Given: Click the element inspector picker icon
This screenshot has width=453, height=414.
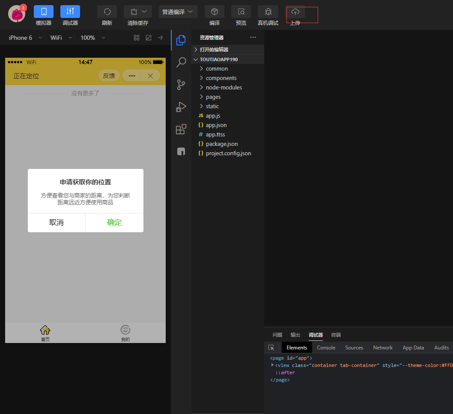Looking at the screenshot, I should click(x=271, y=348).
